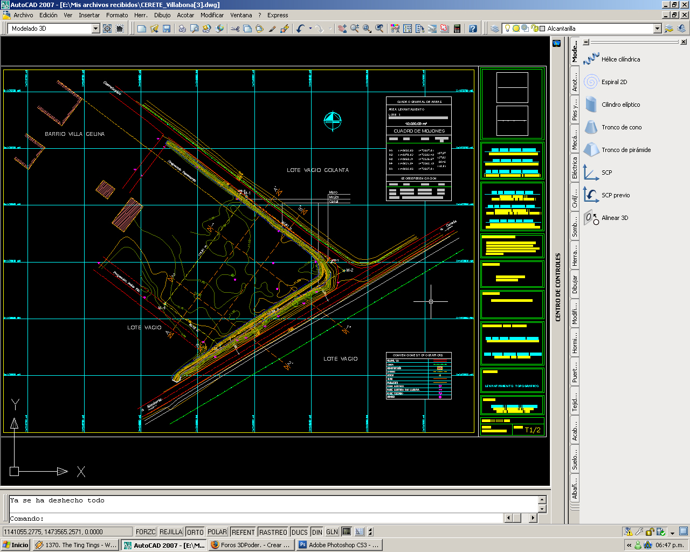Toggle REJILLA grid display
Screen dimensions: 690x552
pos(171,532)
